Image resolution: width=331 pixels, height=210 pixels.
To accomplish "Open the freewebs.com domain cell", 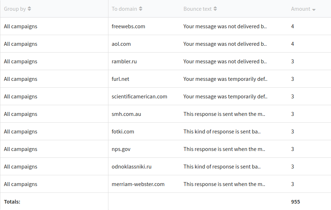I will (x=129, y=26).
